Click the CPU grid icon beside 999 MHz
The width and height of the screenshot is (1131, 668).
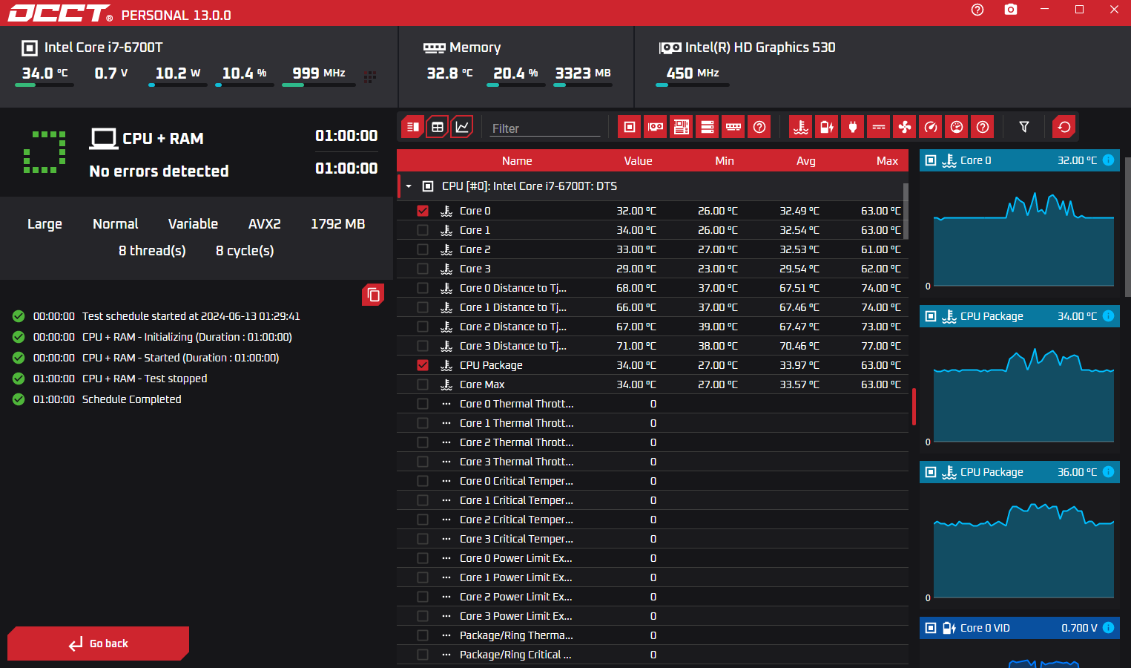[370, 76]
